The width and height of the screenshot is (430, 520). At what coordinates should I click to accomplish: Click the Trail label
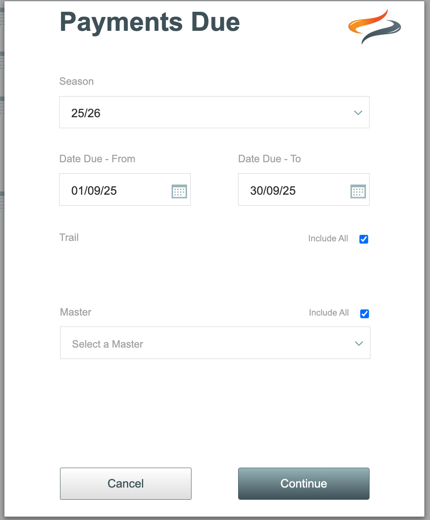(69, 237)
